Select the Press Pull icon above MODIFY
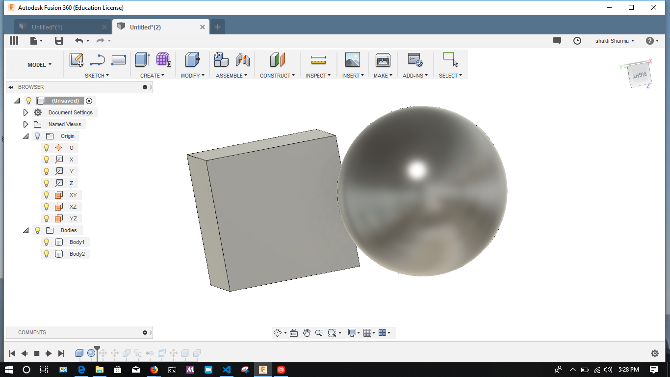Viewport: 670px width, 377px height. tap(192, 60)
